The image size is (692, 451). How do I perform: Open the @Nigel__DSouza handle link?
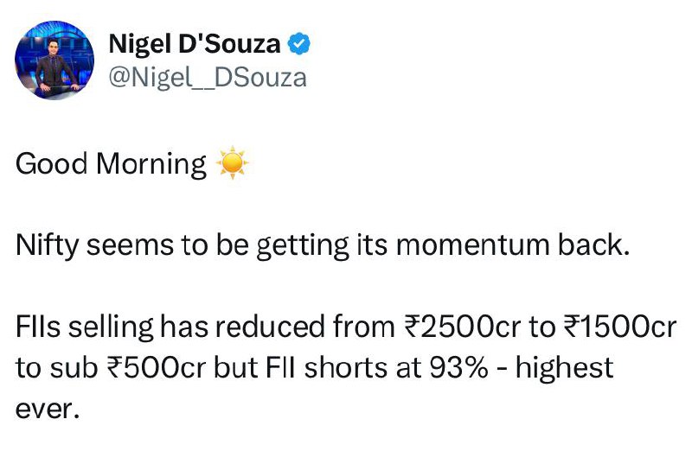pyautogui.click(x=208, y=78)
